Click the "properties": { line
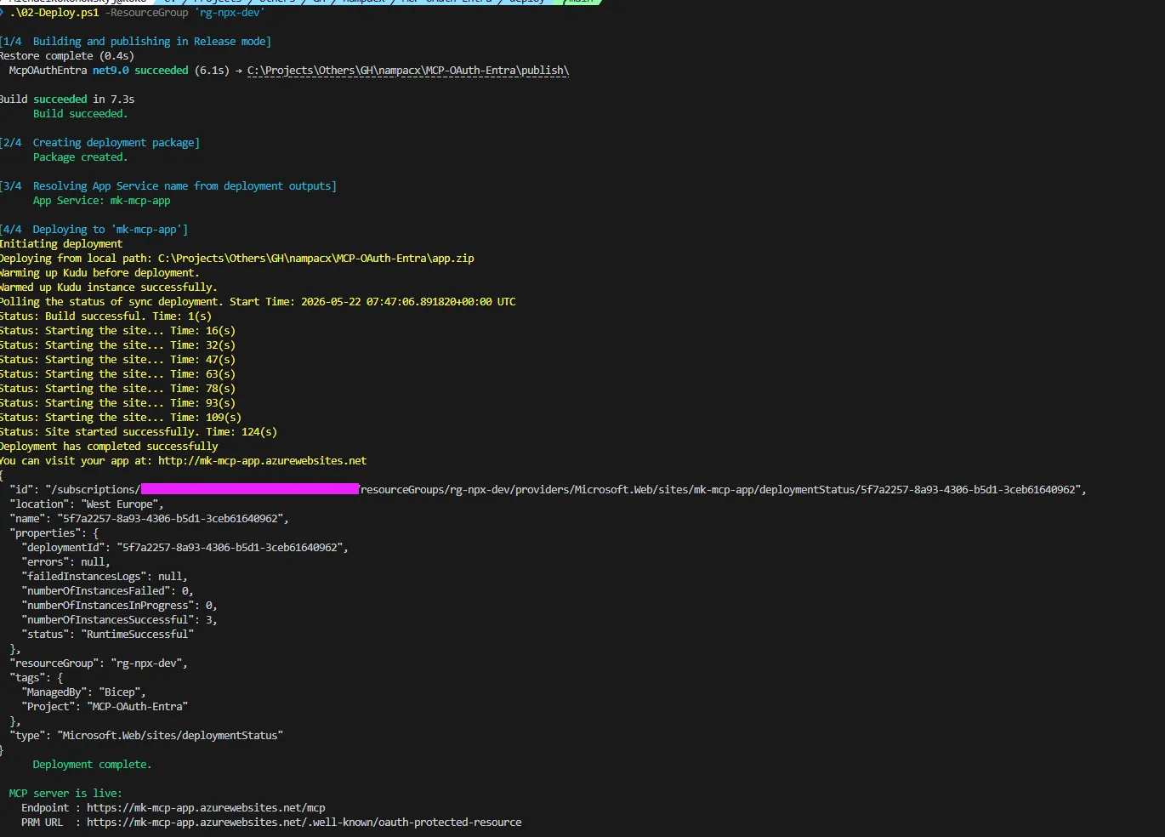1165x837 pixels. [54, 533]
